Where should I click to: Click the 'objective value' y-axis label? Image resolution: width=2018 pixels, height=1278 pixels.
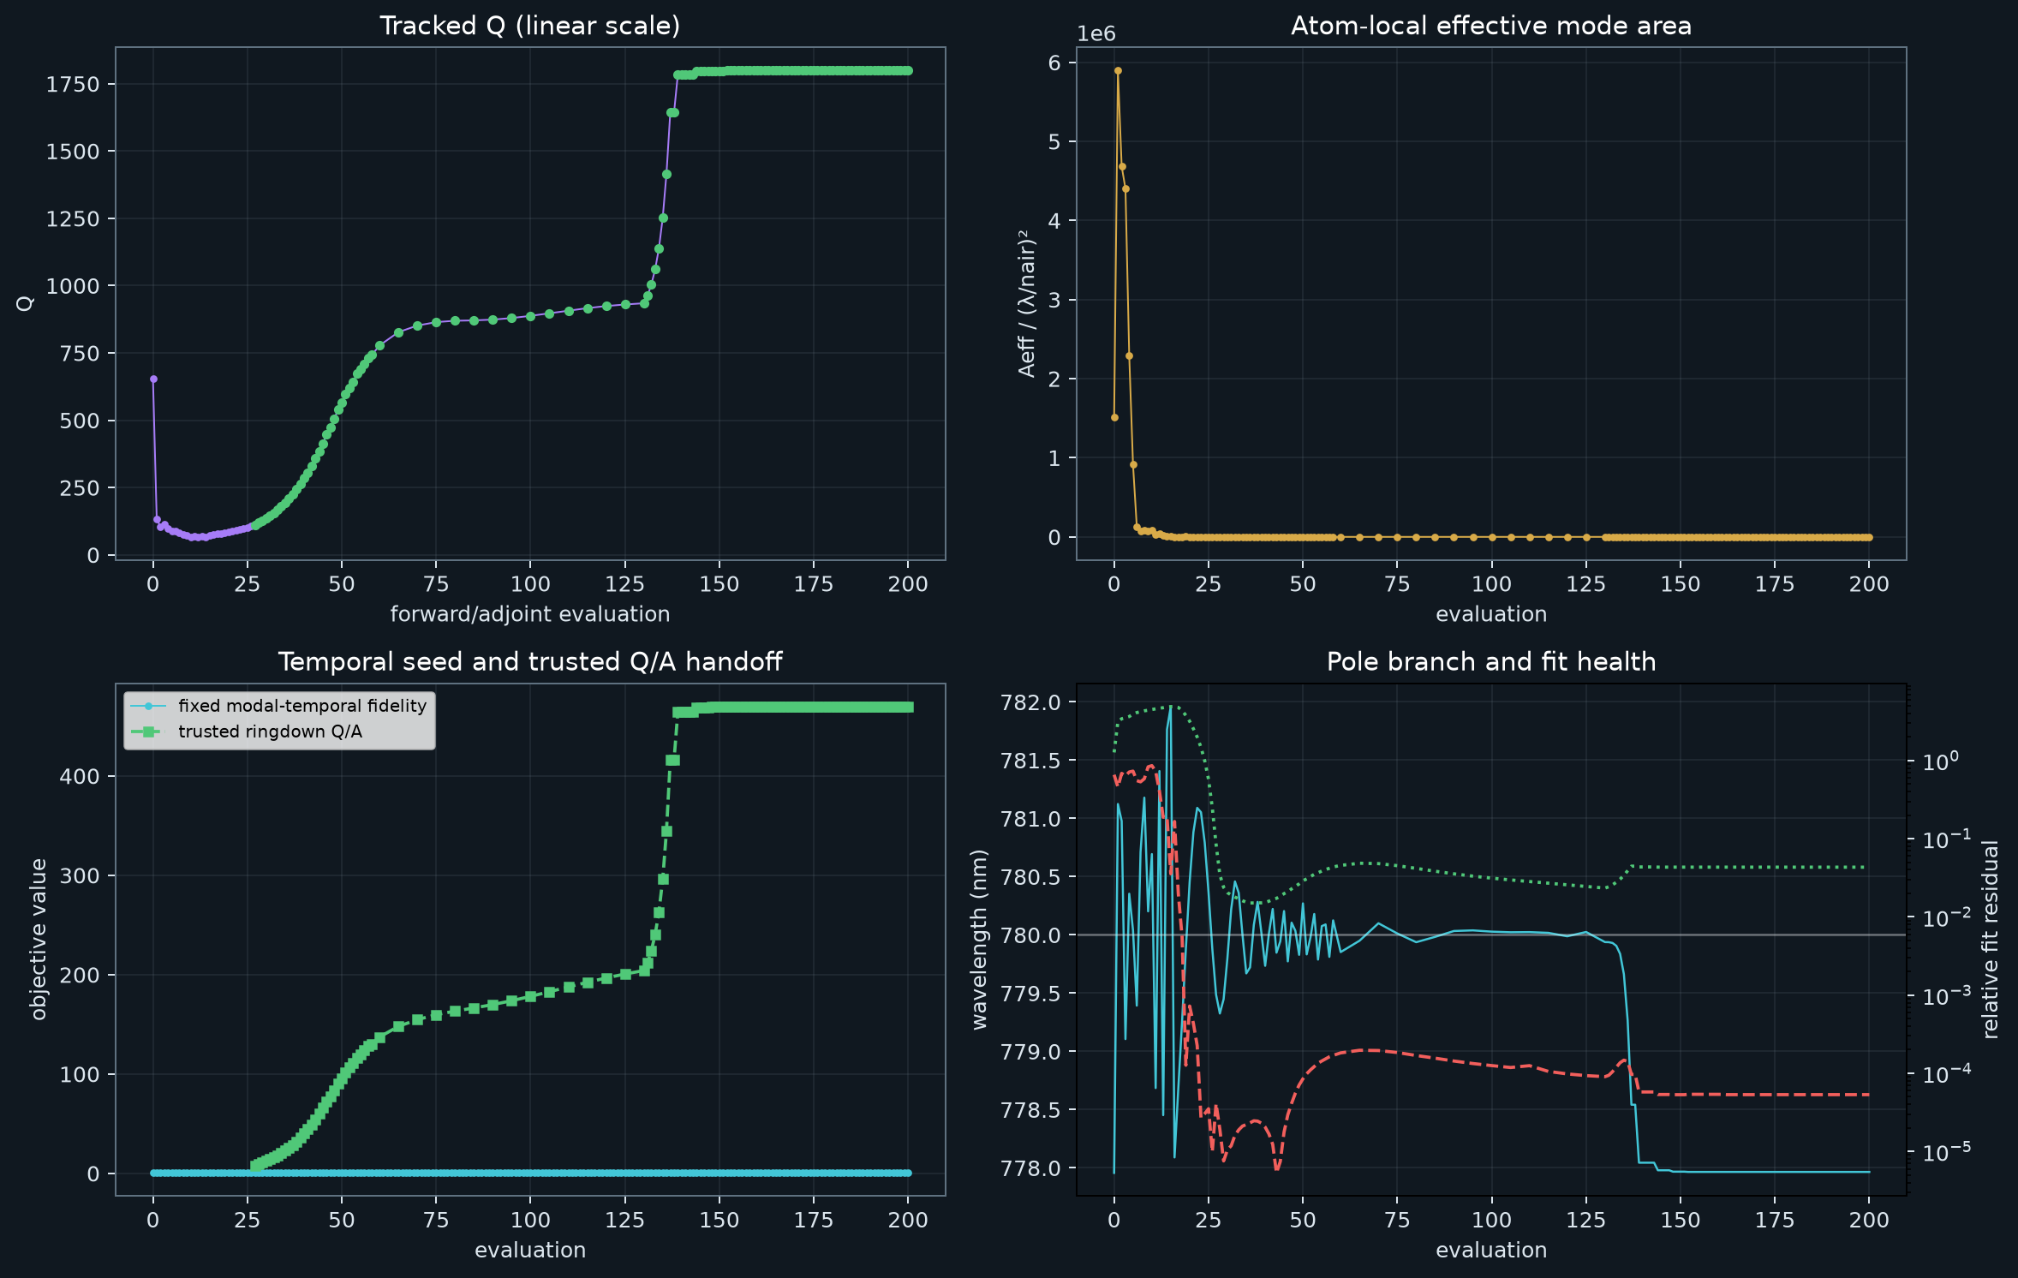pos(39,939)
